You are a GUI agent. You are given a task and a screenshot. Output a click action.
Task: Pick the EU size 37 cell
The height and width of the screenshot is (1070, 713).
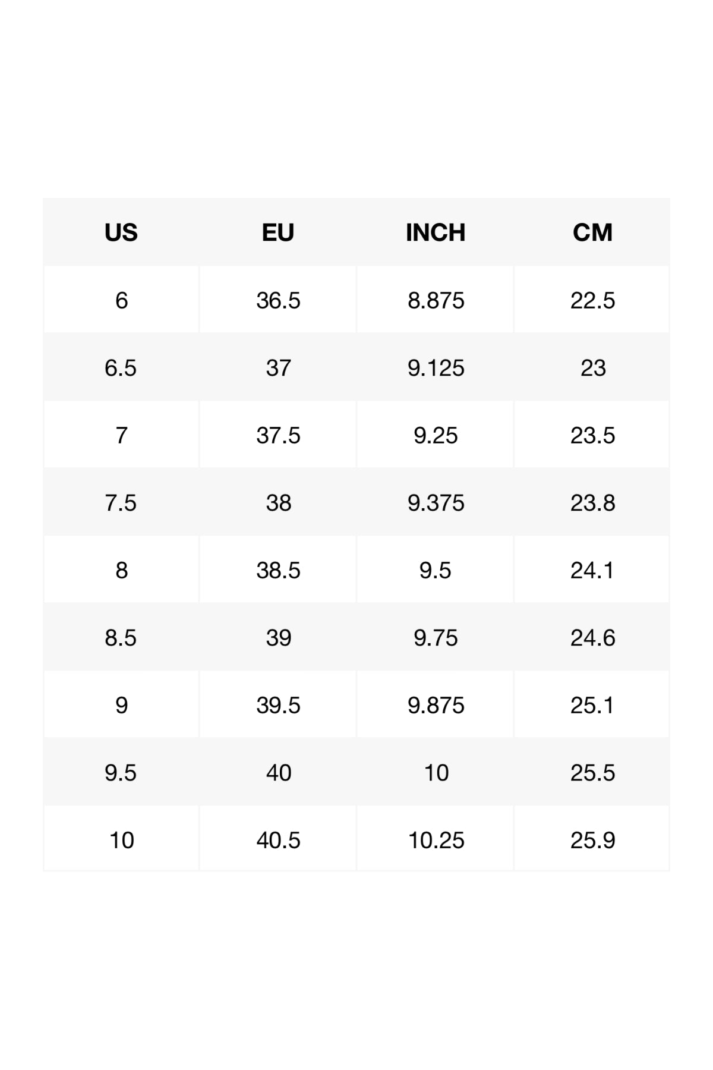pos(278,368)
